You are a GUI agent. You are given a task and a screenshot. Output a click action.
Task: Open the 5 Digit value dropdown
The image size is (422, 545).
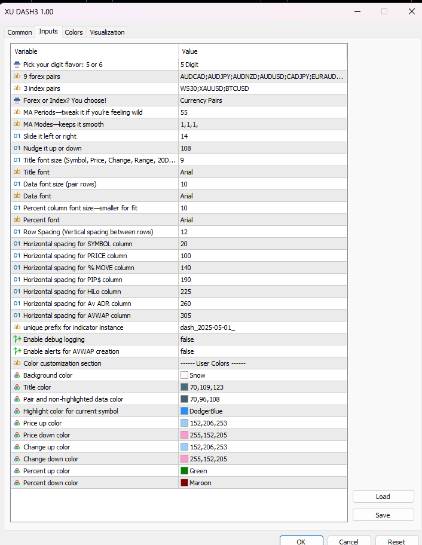tap(262, 65)
